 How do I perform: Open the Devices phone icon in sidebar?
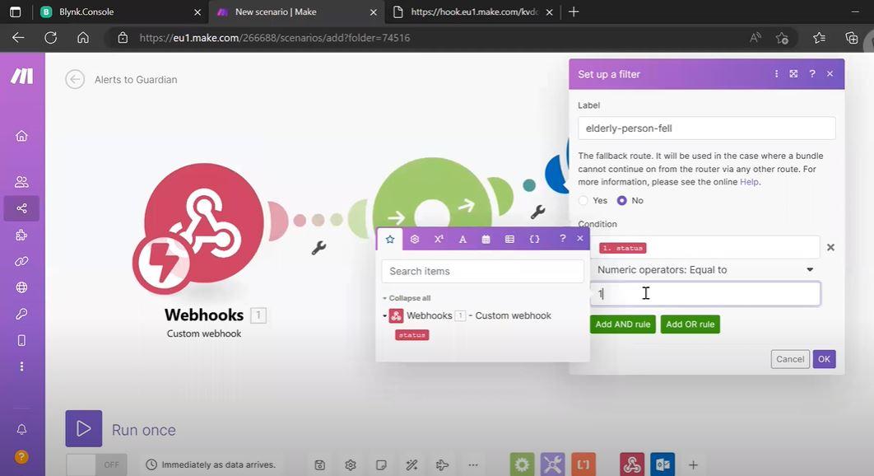pos(21,340)
